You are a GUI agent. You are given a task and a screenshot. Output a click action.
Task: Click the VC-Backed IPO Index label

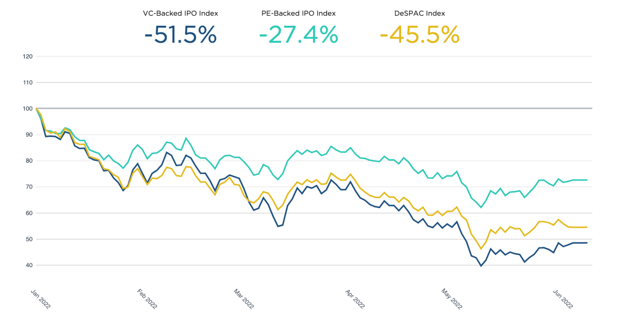click(x=180, y=13)
